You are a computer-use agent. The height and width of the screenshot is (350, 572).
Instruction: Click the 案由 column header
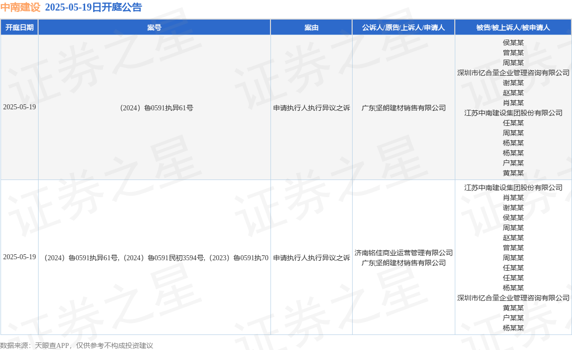tap(312, 28)
